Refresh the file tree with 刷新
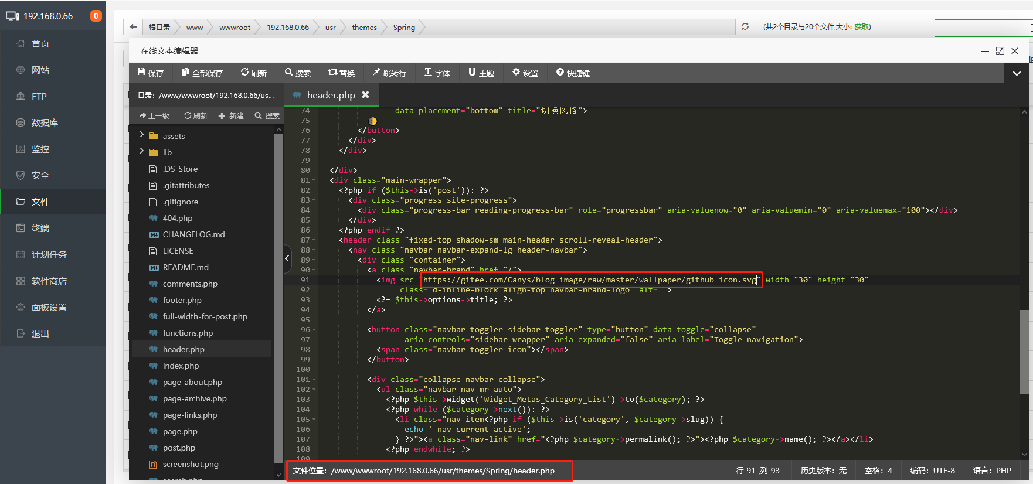 pyautogui.click(x=196, y=115)
